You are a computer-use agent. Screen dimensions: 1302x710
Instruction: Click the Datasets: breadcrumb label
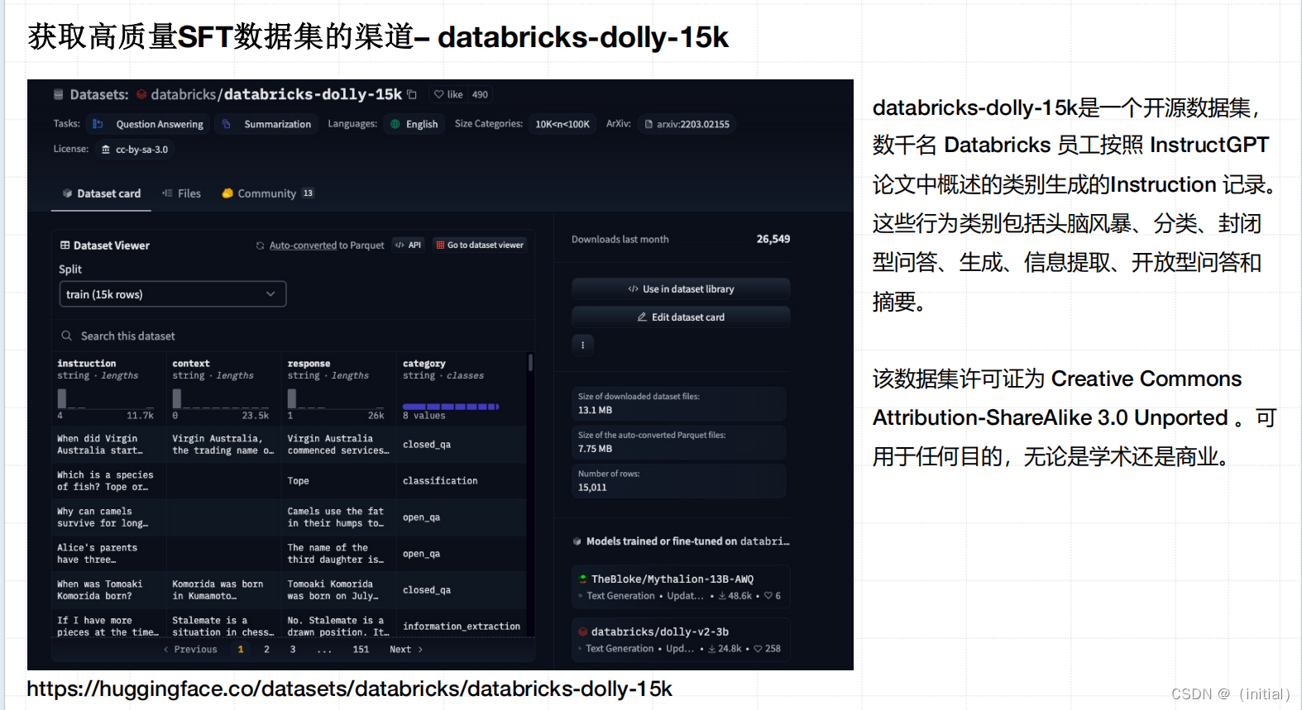(x=99, y=95)
